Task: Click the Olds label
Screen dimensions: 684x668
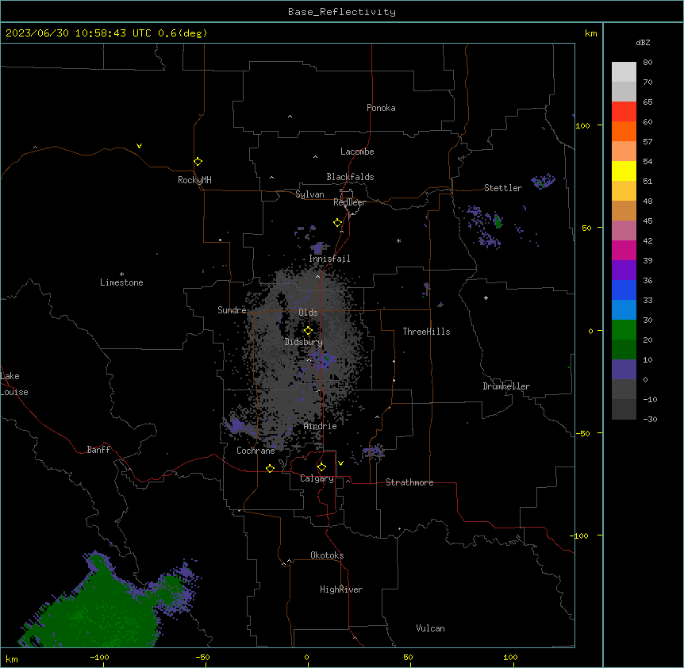Action: (308, 313)
